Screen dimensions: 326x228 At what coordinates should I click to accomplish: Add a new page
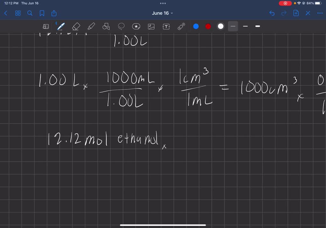coord(296,13)
